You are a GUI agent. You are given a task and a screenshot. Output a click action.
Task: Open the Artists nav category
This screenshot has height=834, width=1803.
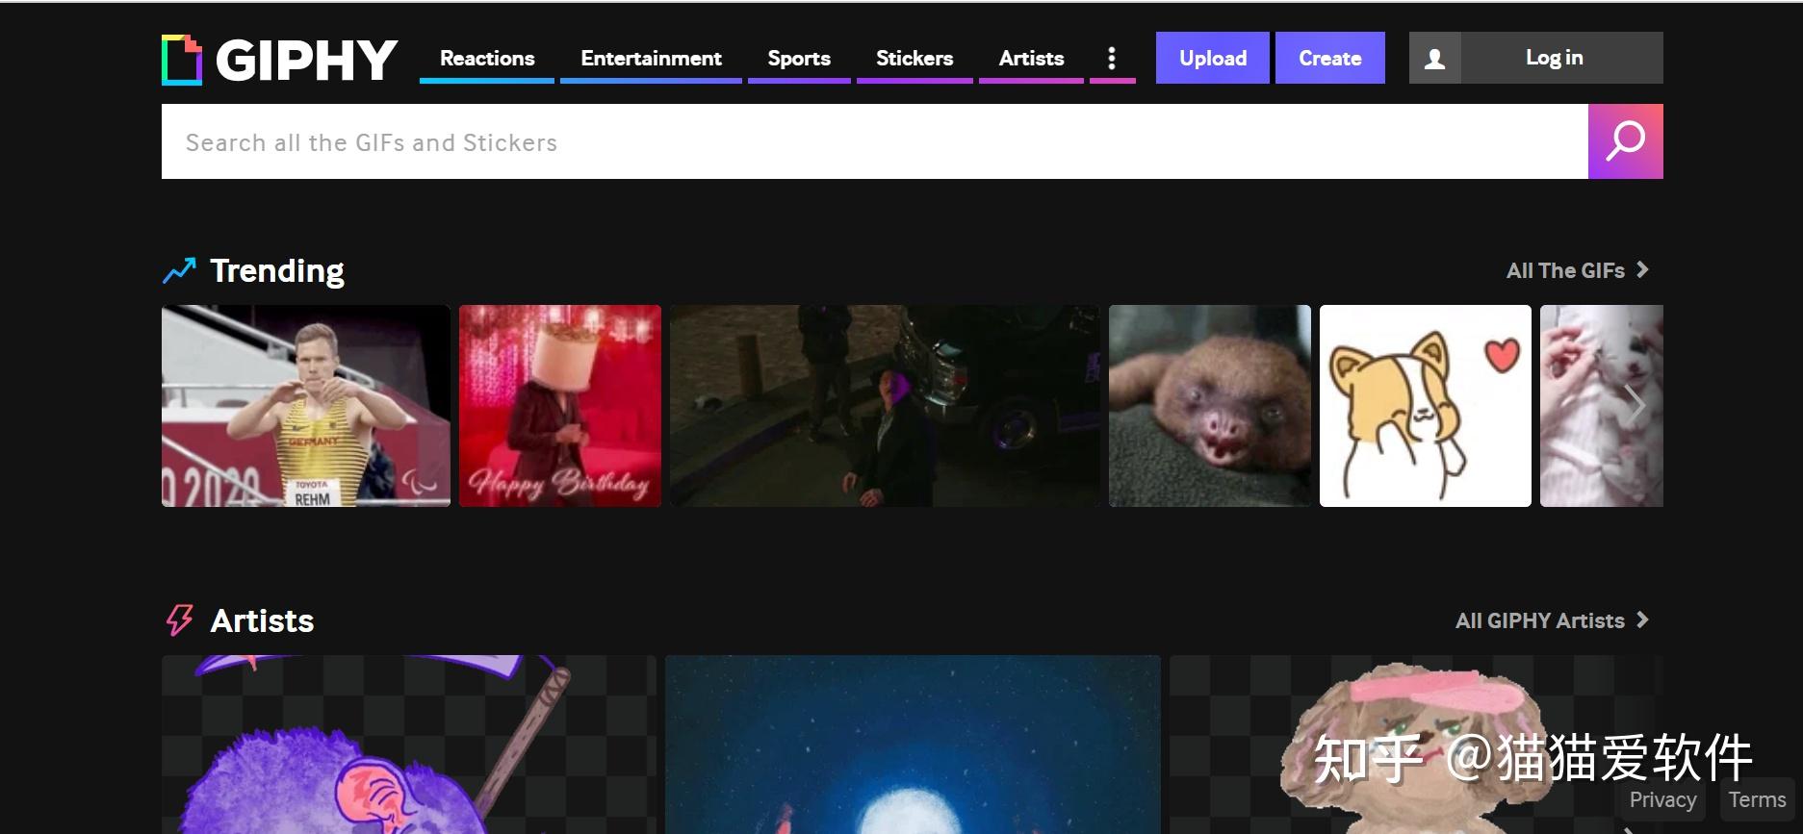click(x=1031, y=59)
